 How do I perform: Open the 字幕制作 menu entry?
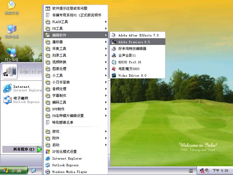tap(76, 96)
